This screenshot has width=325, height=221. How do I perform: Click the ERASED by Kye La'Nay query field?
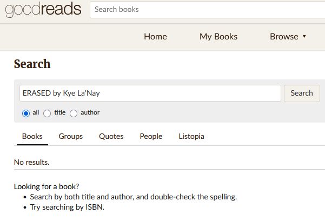point(150,93)
